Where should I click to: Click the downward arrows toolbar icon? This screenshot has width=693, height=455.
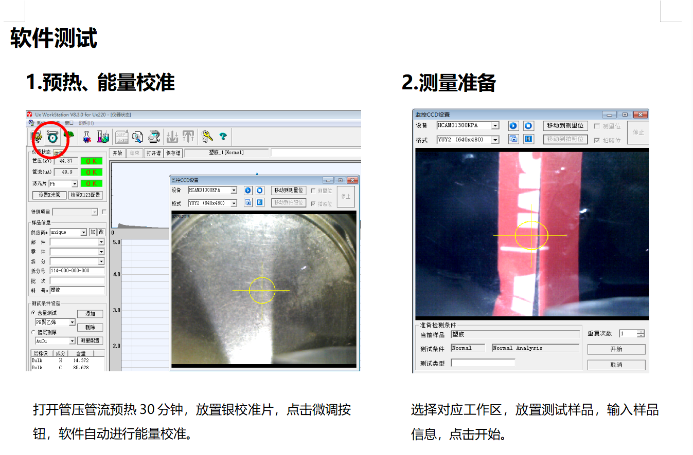[x=172, y=137]
